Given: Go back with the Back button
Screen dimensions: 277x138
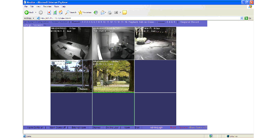Looking at the screenshot, I should pyautogui.click(x=29, y=12).
